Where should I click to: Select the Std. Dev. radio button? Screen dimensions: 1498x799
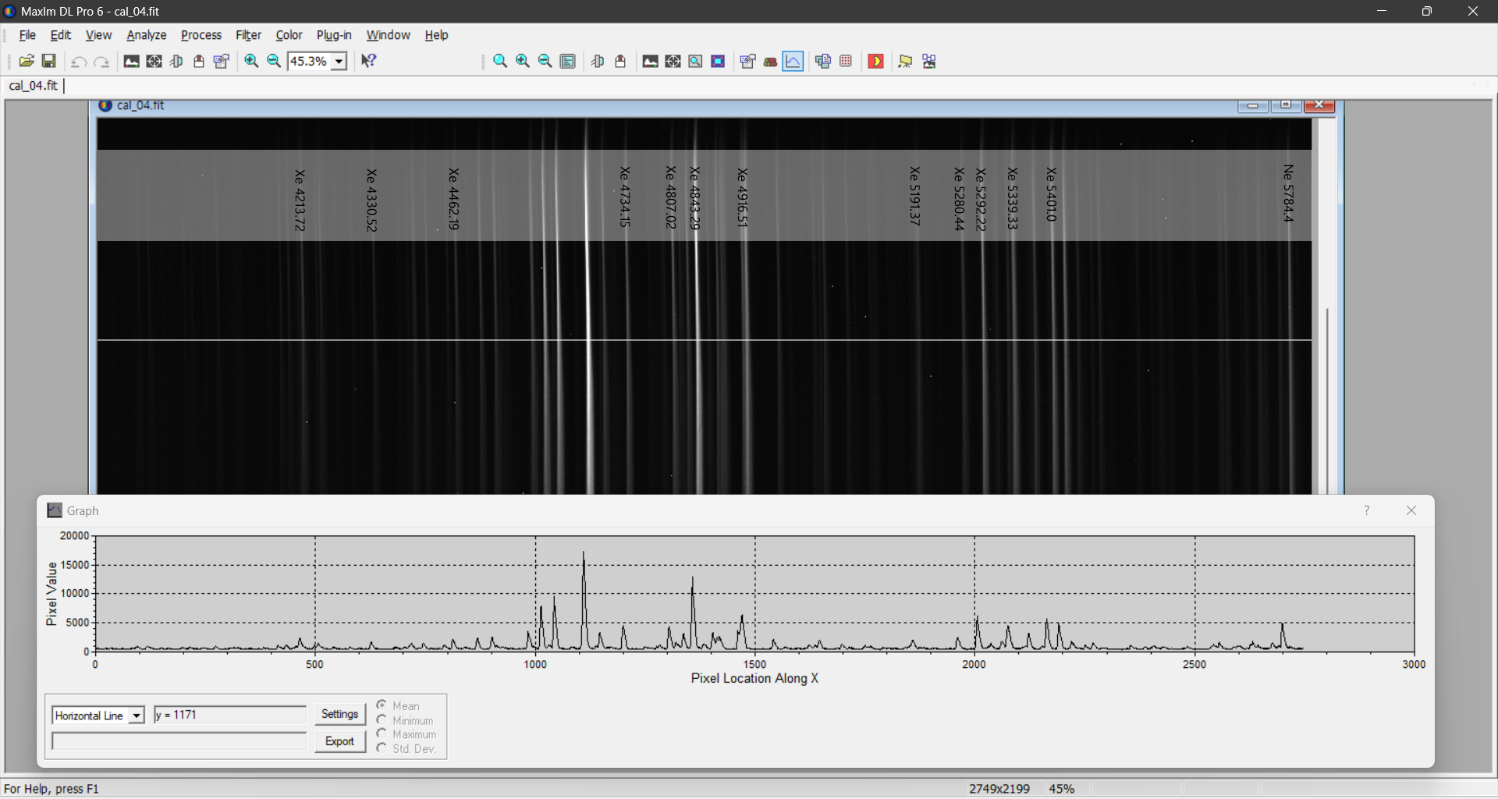coord(382,748)
